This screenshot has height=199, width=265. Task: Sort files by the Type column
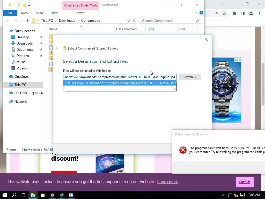pos(151,29)
